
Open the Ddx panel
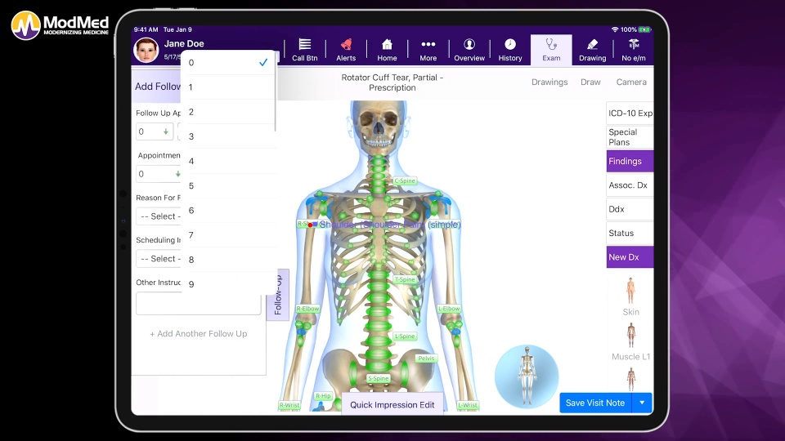click(630, 209)
